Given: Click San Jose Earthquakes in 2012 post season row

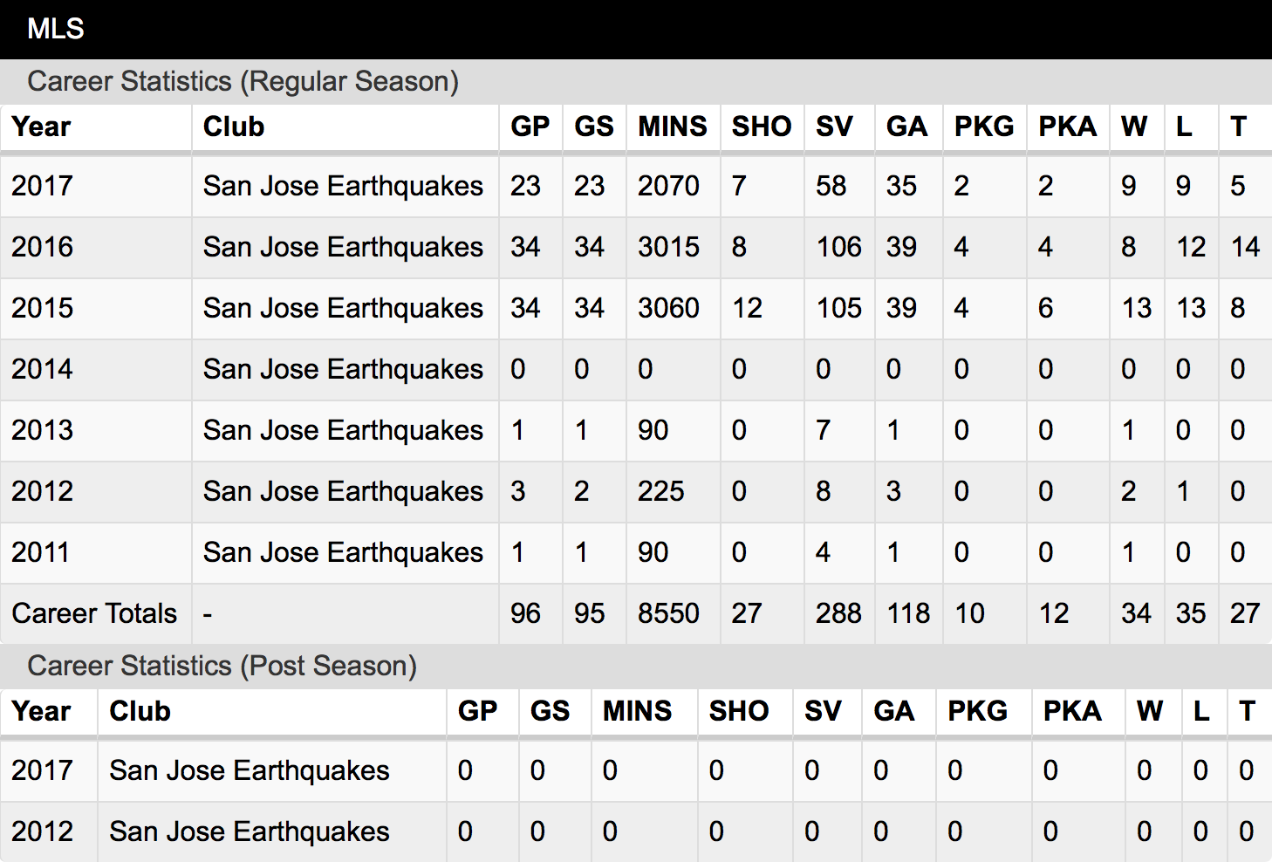Looking at the screenshot, I should [250, 831].
